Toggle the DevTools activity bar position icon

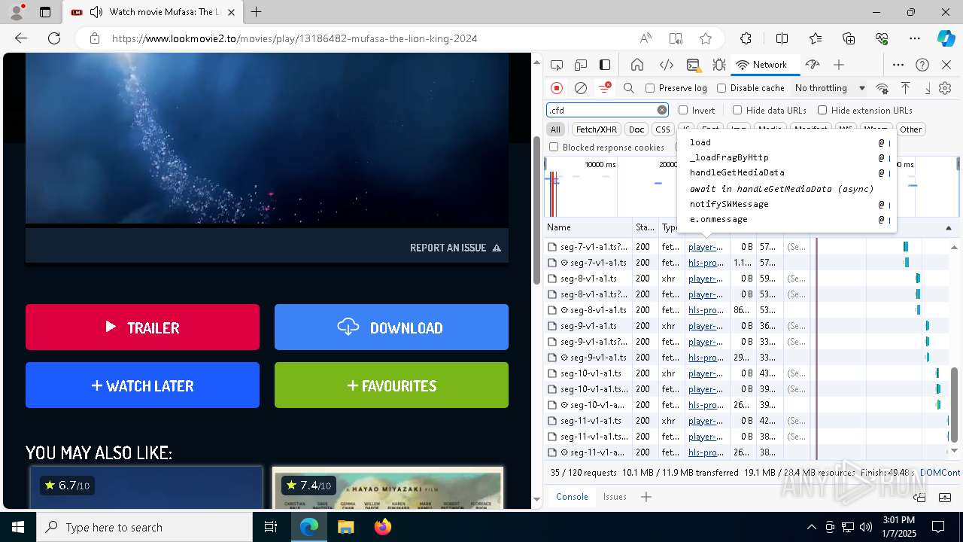coord(605,65)
